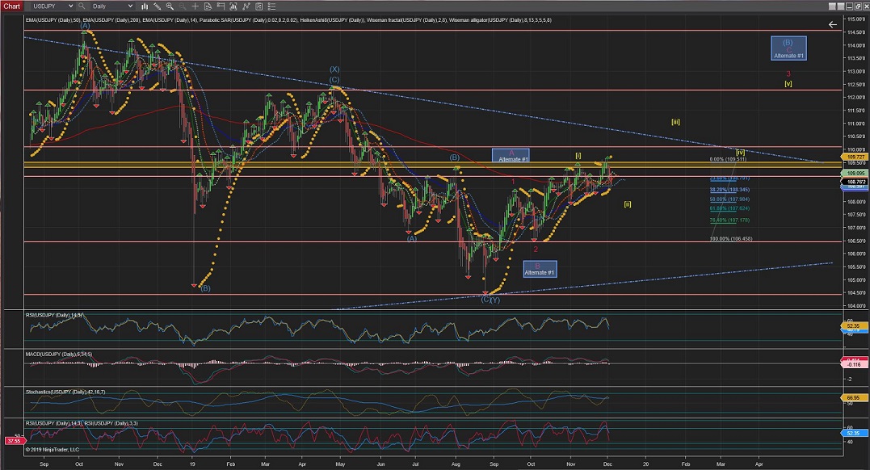Click the 50.00% (107.984) Fibonacci label

729,199
